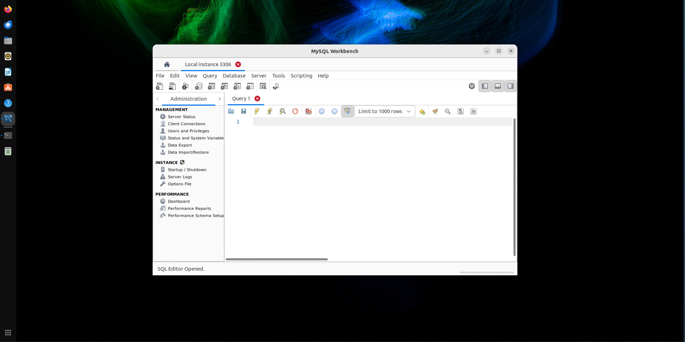This screenshot has height=342, width=685.
Task: Execute query lightning bolt icon
Action: tap(257, 111)
